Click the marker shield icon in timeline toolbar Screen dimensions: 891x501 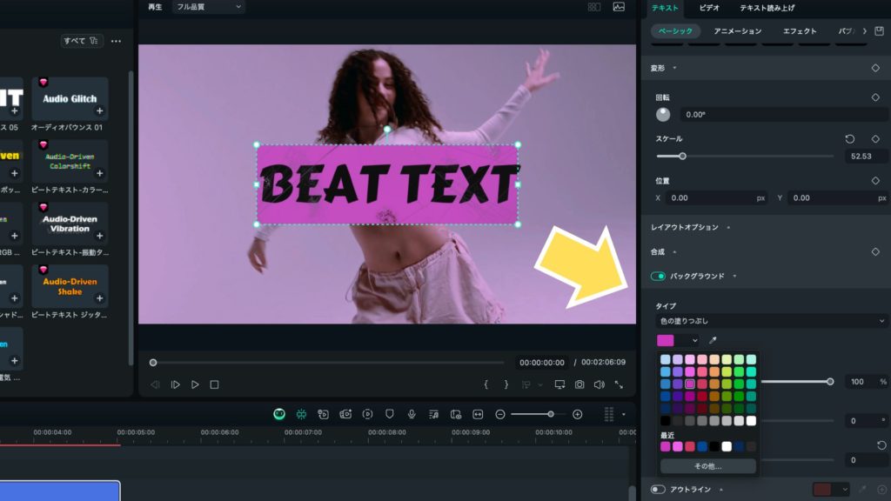390,414
